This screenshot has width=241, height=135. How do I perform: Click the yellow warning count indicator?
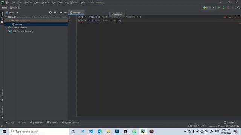(x=231, y=17)
